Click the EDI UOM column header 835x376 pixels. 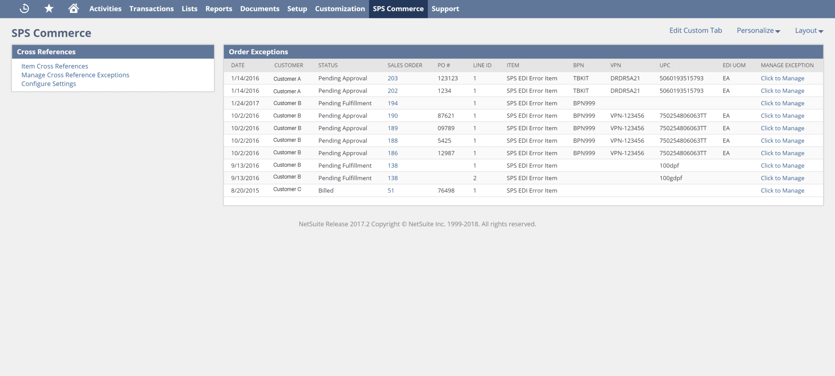coord(734,65)
